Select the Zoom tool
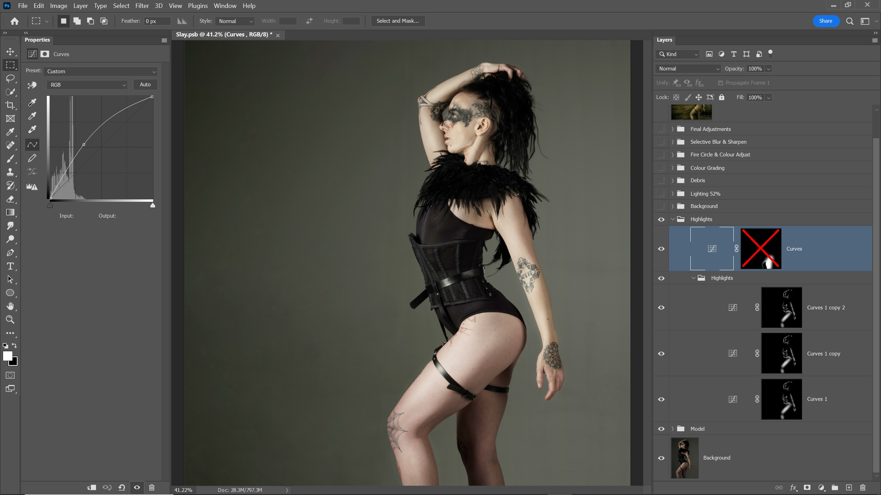The height and width of the screenshot is (495, 881). [10, 320]
